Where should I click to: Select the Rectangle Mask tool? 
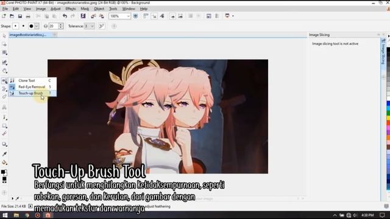point(4,53)
